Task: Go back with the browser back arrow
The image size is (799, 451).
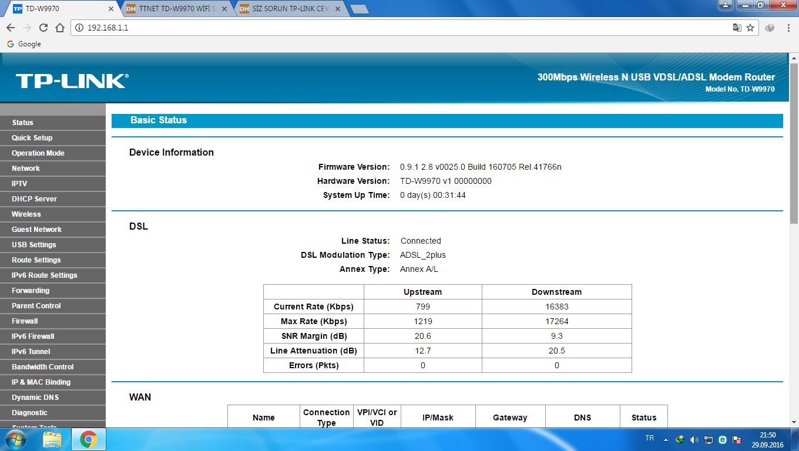Action: pyautogui.click(x=11, y=28)
